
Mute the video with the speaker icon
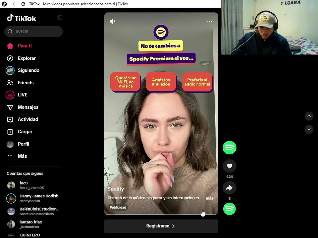pos(113,21)
